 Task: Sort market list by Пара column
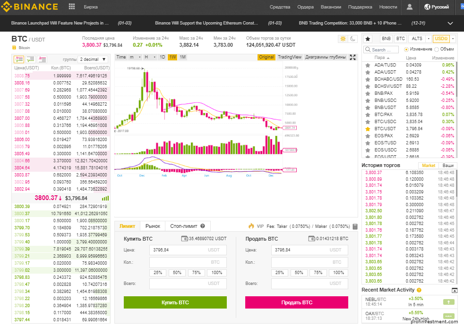pos(382,58)
